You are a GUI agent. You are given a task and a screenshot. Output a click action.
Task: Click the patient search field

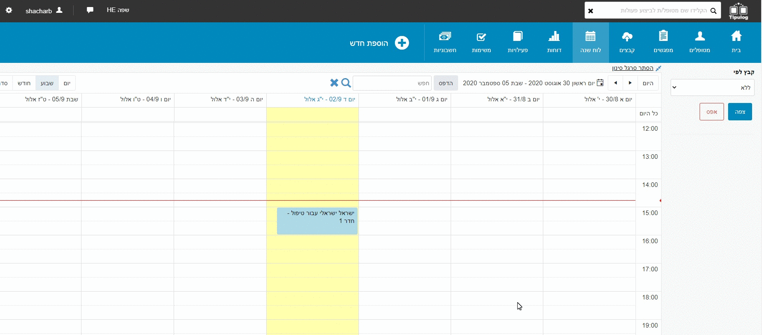[653, 10]
